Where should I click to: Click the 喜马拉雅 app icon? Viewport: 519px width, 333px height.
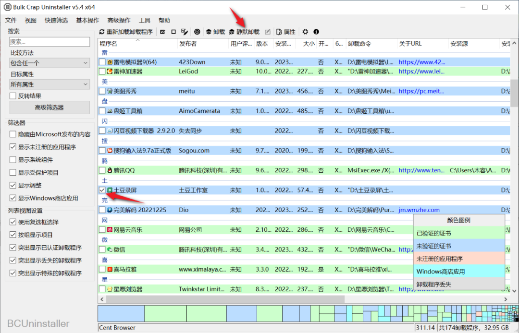point(110,270)
